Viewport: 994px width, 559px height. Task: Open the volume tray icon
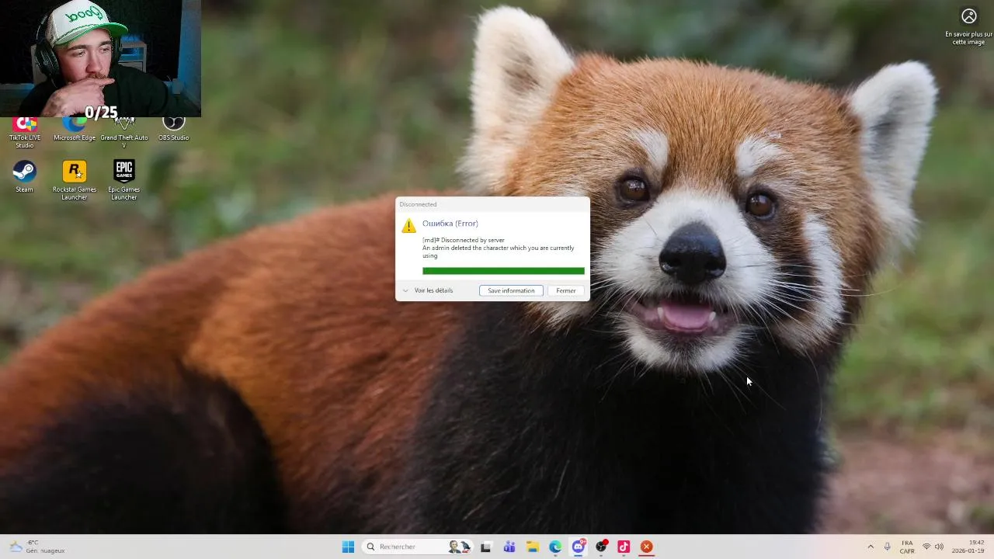939,547
